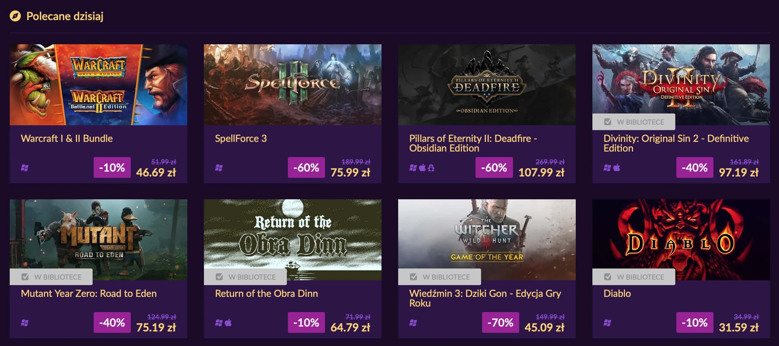Open the SpellForce 3 title link
The image size is (779, 346).
click(241, 138)
